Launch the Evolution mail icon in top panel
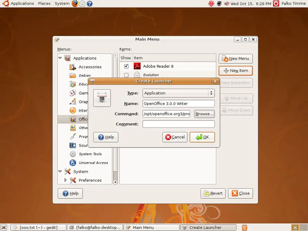This screenshot has width=308, height=231. tap(82, 3)
